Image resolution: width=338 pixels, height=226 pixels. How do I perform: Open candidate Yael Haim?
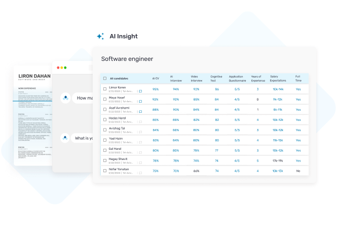click(116, 139)
